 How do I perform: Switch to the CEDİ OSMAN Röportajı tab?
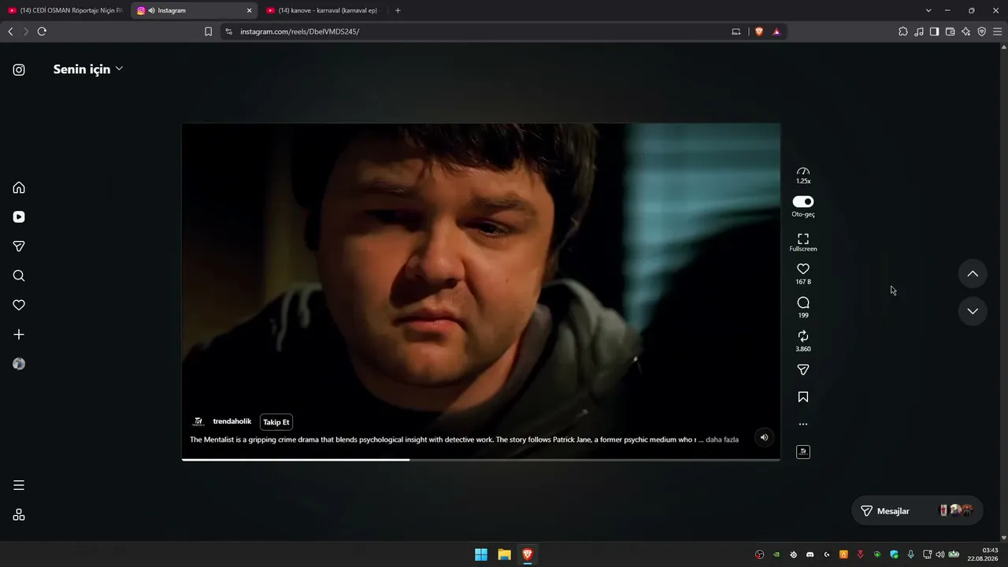(x=65, y=11)
